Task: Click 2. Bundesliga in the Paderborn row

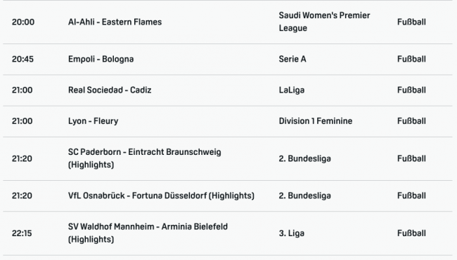Action: [304, 158]
